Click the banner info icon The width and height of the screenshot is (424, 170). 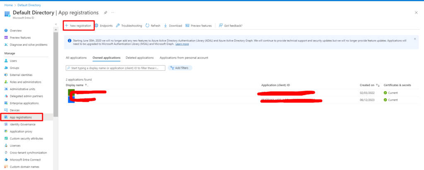point(70,41)
